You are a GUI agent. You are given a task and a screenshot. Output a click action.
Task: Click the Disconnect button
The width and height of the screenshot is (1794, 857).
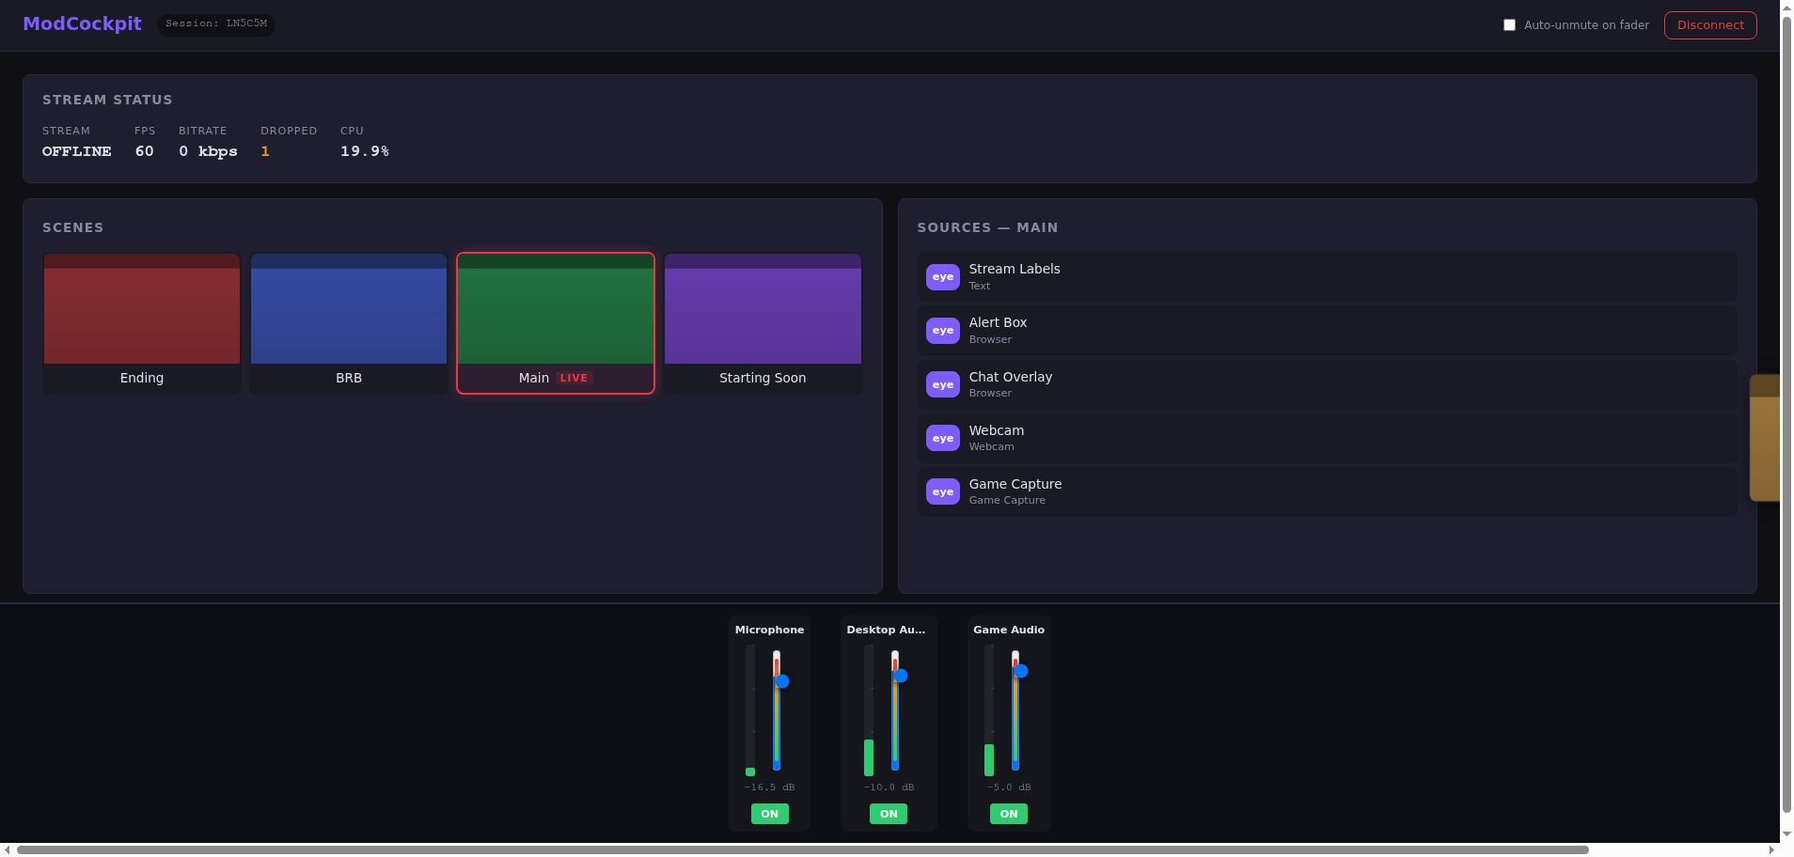[x=1709, y=25]
